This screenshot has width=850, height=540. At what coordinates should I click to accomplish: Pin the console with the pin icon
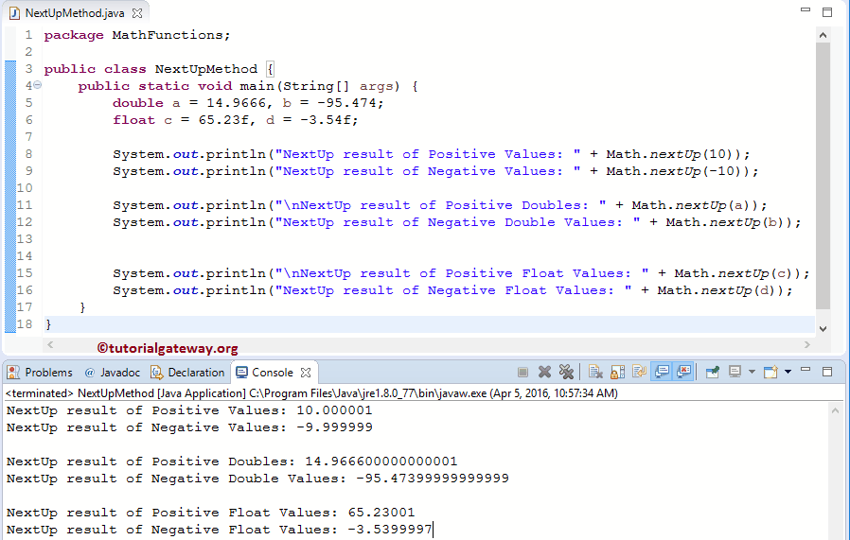point(713,372)
